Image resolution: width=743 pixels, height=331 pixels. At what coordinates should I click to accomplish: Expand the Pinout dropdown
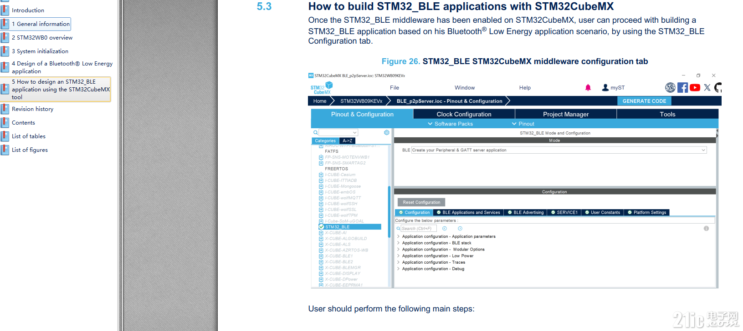pyautogui.click(x=523, y=124)
